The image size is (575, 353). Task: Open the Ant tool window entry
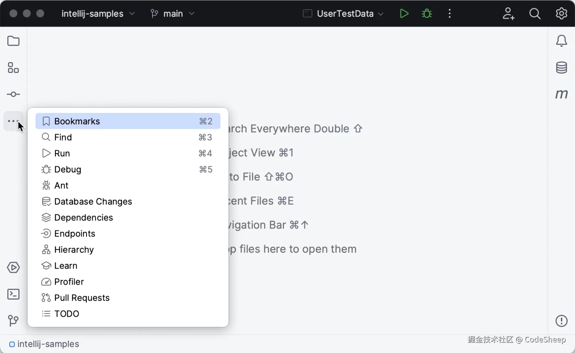128,185
